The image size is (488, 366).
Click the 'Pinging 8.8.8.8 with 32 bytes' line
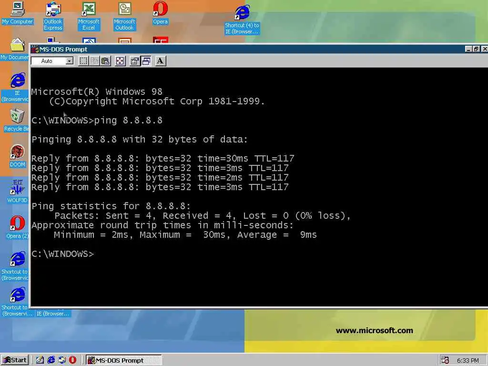tap(140, 140)
